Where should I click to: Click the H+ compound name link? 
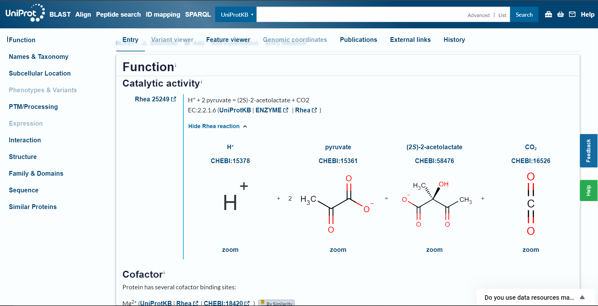point(230,147)
